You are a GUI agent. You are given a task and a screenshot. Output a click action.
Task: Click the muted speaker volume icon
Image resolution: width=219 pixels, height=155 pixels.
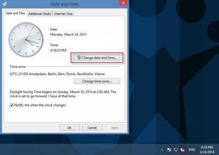(182, 150)
